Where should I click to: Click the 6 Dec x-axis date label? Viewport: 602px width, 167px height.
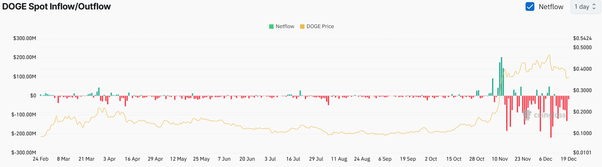[x=546, y=159]
